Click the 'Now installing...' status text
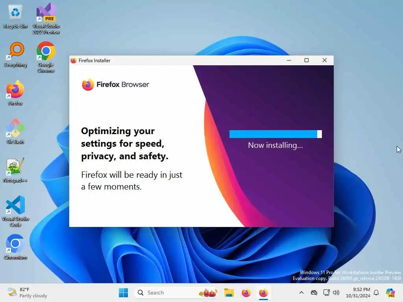This screenshot has width=403, height=302. 275,145
